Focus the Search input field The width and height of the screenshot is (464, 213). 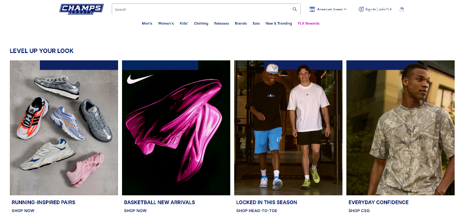206,9
